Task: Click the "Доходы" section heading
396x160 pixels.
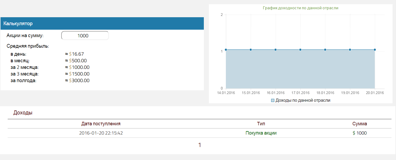Action: (x=23, y=113)
